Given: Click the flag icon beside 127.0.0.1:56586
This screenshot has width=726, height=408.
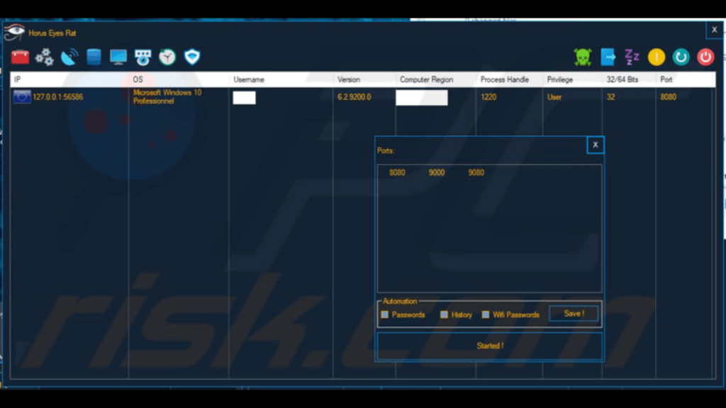Looking at the screenshot, I should click(x=22, y=96).
